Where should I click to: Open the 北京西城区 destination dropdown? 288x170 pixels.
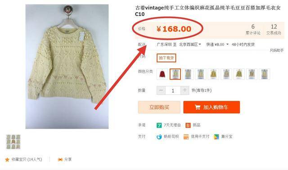click(x=190, y=45)
